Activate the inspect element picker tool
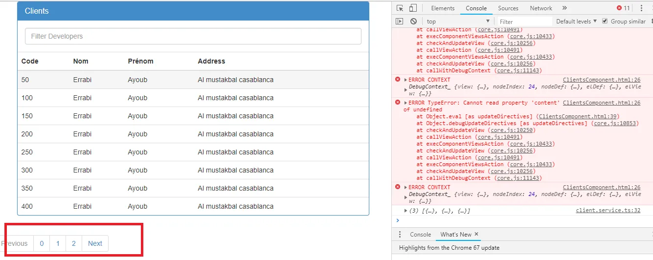This screenshot has width=653, height=260. tap(400, 8)
